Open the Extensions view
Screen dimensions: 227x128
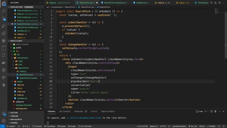point(4,33)
